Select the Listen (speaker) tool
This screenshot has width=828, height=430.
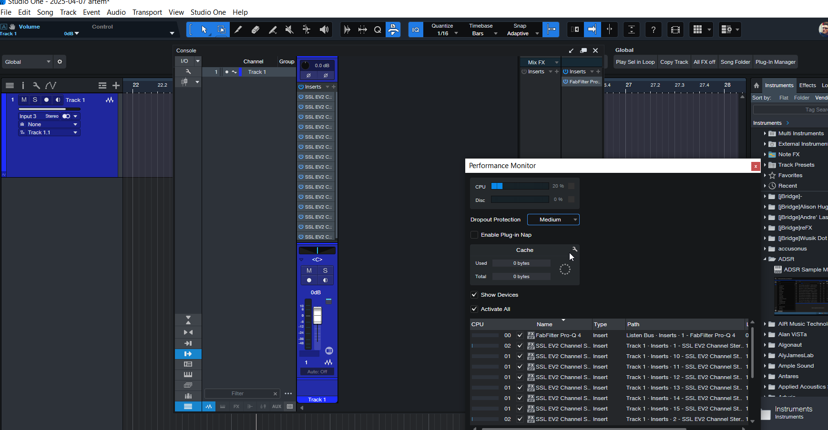[324, 30]
